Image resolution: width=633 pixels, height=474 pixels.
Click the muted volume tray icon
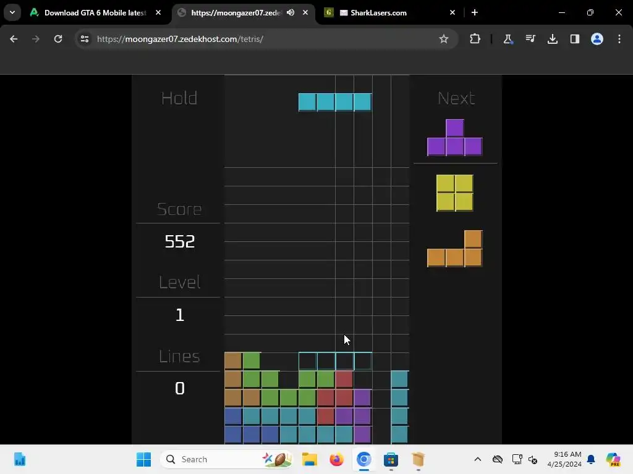tap(533, 459)
